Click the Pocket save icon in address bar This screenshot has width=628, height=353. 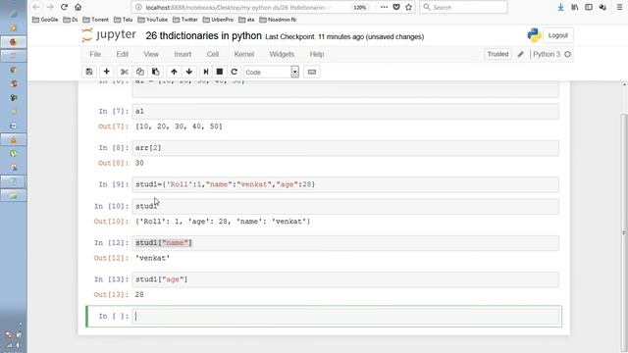pos(396,7)
